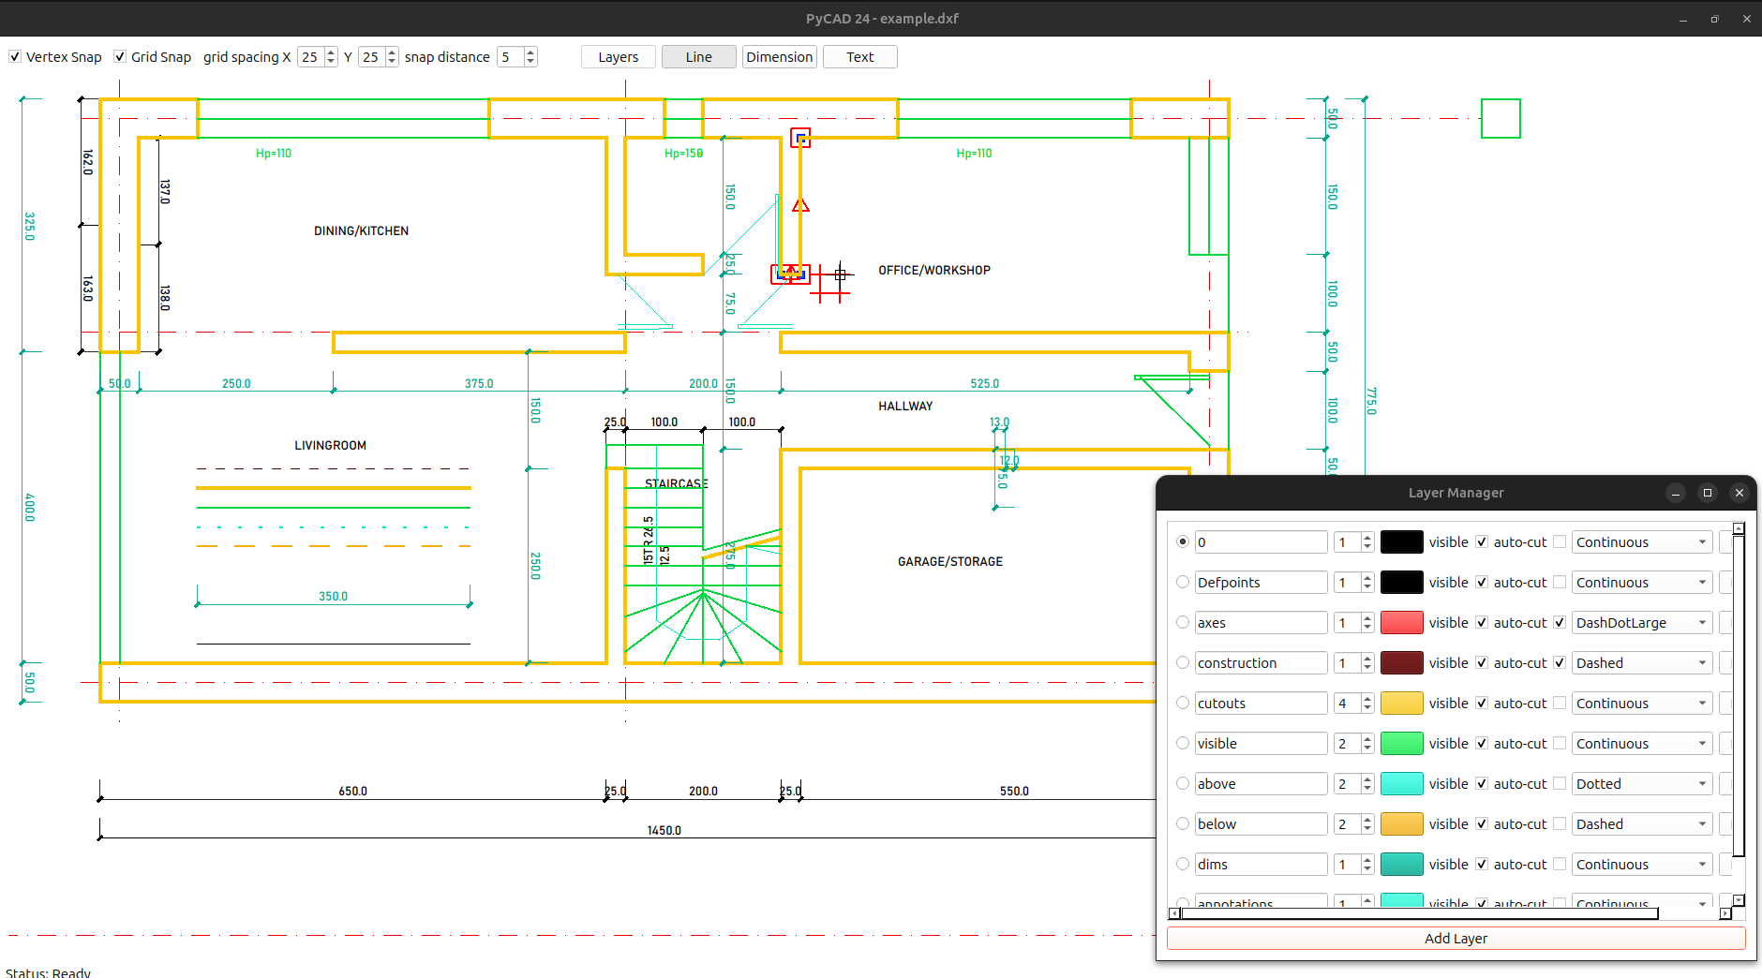Toggle the Vertex Snap checkbox

click(x=15, y=57)
